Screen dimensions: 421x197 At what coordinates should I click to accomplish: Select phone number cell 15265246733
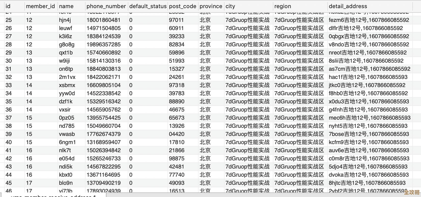tap(104, 159)
